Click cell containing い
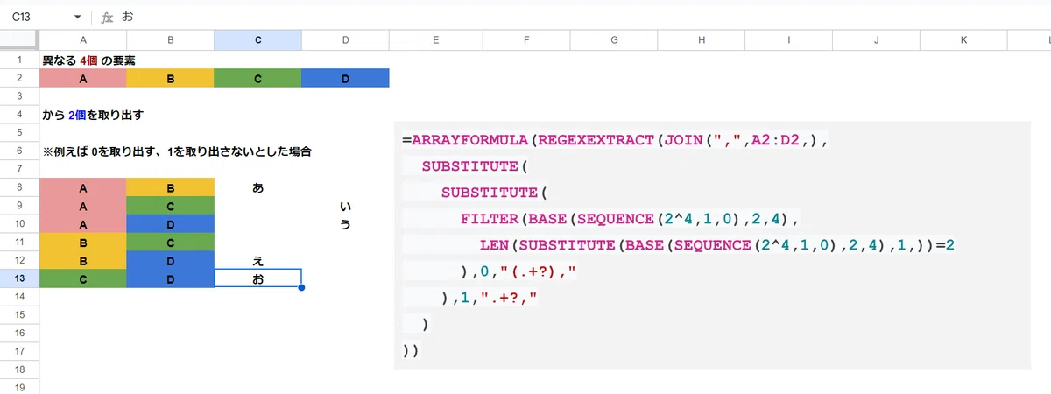Image resolution: width=1051 pixels, height=394 pixels. tap(346, 206)
